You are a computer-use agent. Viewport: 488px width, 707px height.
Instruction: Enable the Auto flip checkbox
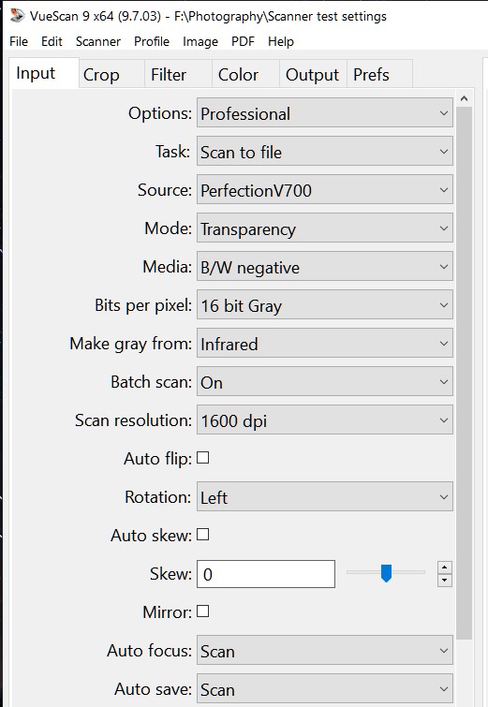(203, 458)
